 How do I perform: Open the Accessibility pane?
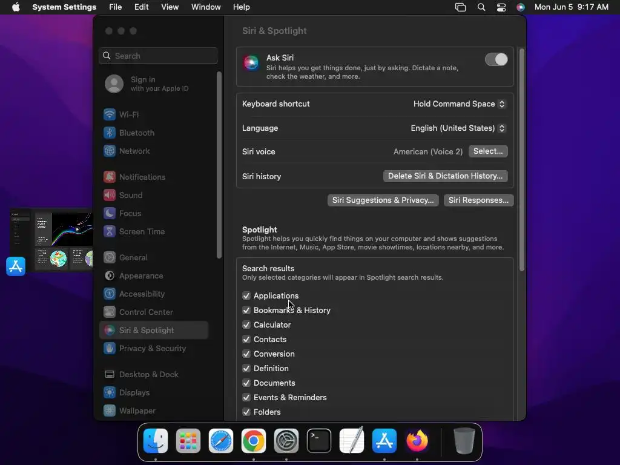[x=153, y=294]
